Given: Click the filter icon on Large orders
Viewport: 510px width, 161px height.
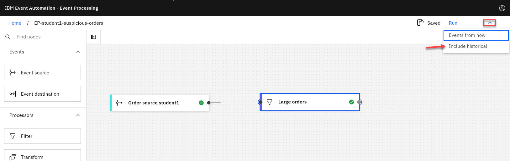Looking at the screenshot, I should [269, 102].
